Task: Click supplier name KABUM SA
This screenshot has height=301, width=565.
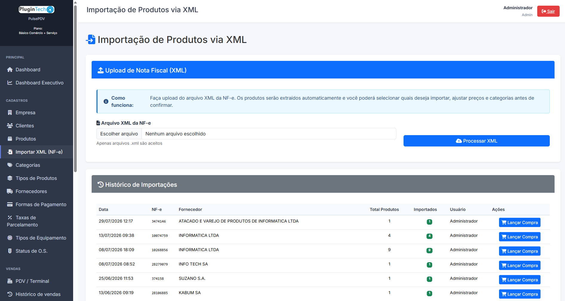Action: click(x=190, y=293)
